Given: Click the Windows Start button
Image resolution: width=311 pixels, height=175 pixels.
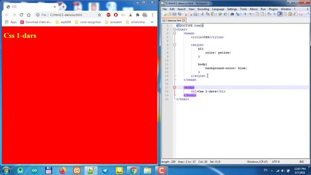Looking at the screenshot, I should click(x=6, y=171).
